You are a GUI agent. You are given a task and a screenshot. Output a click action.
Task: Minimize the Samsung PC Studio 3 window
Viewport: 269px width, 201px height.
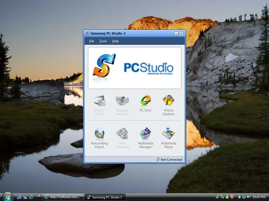[x=176, y=33]
